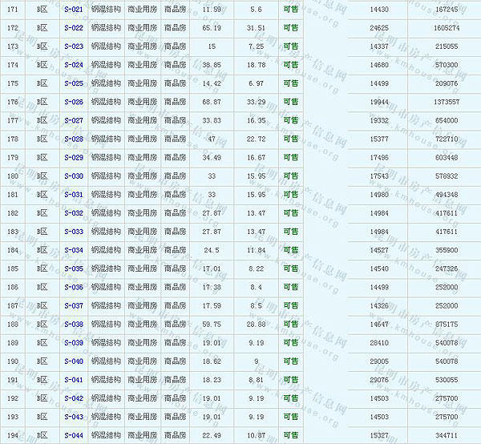Open unit S-024 details
This screenshot has height=444, width=481.
coord(73,64)
